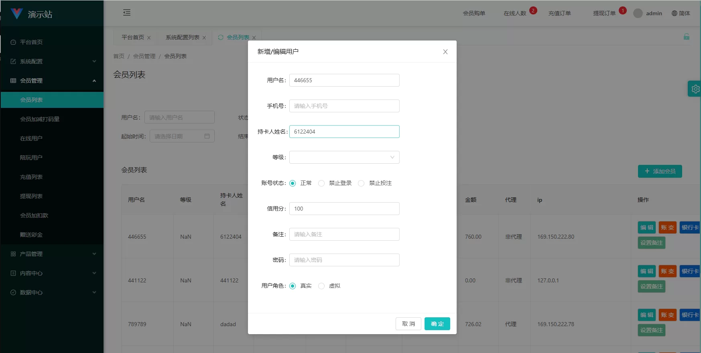Image resolution: width=701 pixels, height=353 pixels.
Task: Click the 确定 confirm button
Action: [x=437, y=324]
